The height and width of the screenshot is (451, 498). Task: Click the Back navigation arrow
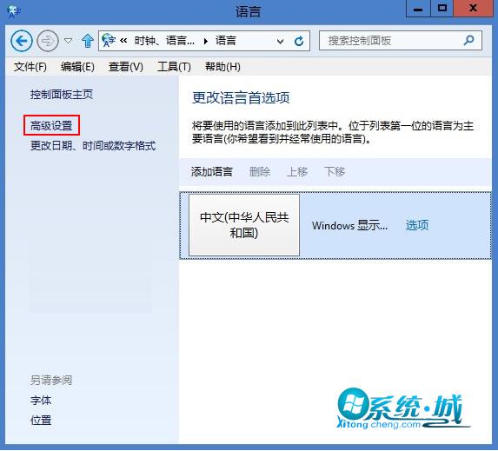click(x=22, y=41)
